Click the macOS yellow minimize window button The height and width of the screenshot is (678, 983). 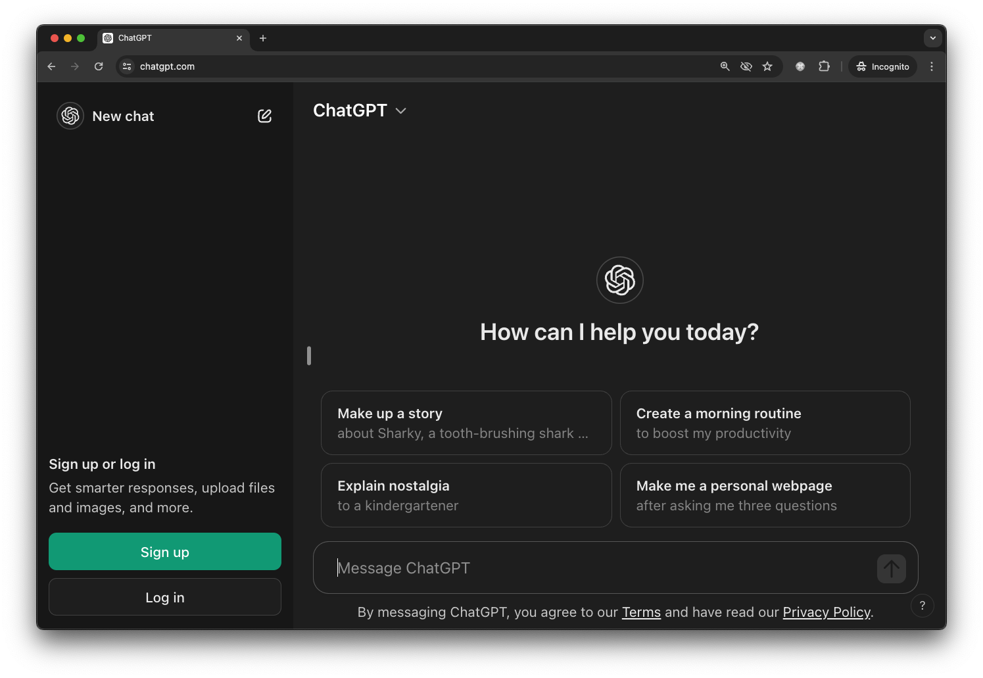68,38
